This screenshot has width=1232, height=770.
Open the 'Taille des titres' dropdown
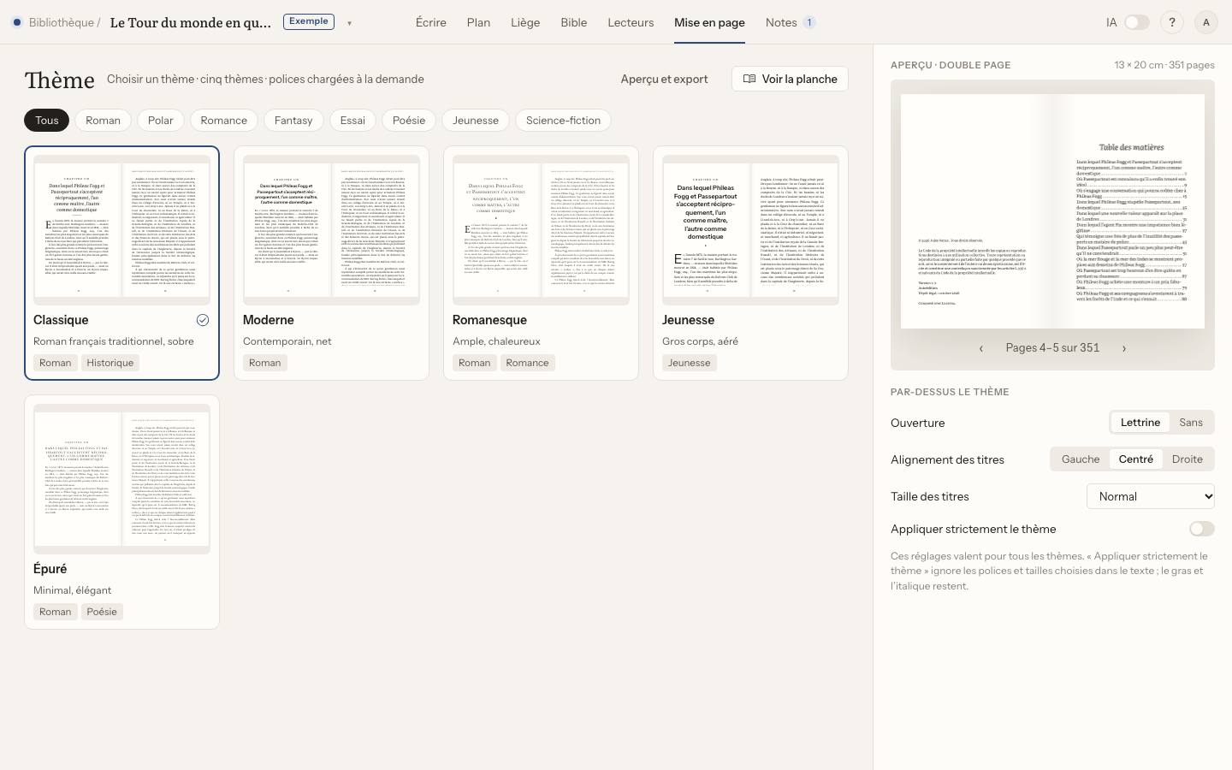point(1151,496)
